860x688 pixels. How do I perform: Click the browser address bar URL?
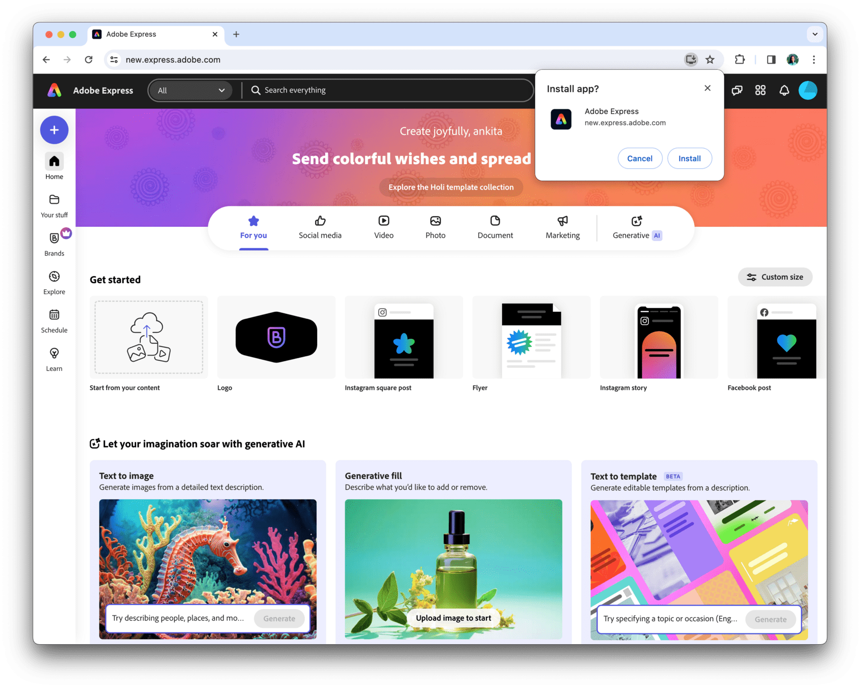click(173, 60)
